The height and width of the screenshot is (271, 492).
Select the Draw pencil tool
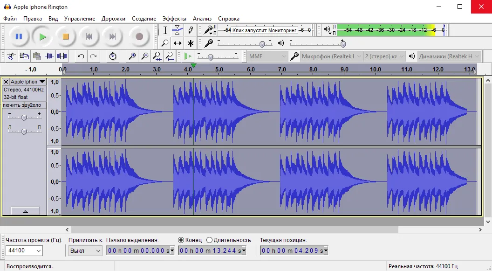click(x=191, y=30)
